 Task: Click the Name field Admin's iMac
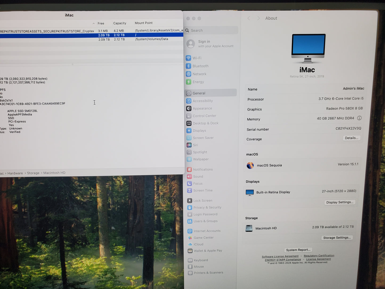353,89
